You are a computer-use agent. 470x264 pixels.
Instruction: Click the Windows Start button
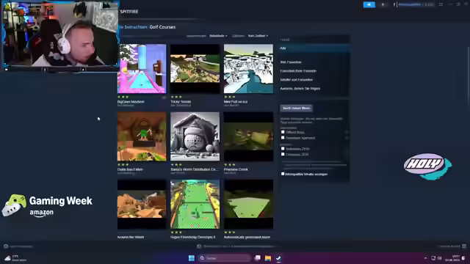point(192,258)
